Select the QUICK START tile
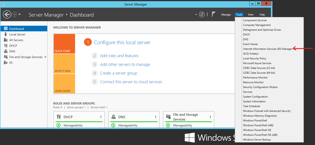 [64, 44]
